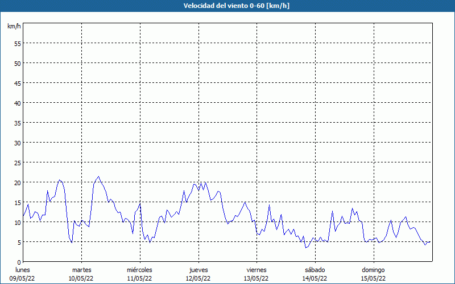Select the 50 value on the y-axis
Image resolution: width=455 pixels, height=284 pixels.
tap(18, 64)
